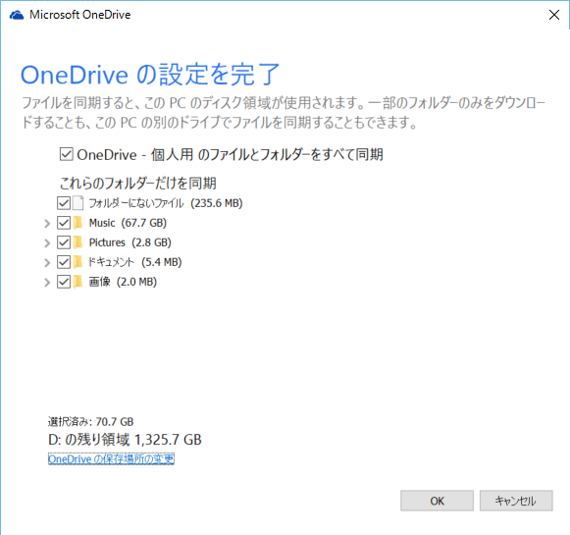Viewport: 570px width, 535px height.
Task: Click the Pictures folder icon
Action: click(78, 242)
